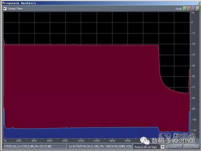Click the 16000 frequency axis label
The width and height of the screenshot is (201, 151).
[x=128, y=141]
